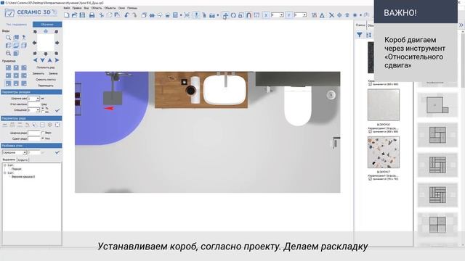Select the rotate object tool
Image resolution: width=465 pixels, height=261 pixels.
233,15
